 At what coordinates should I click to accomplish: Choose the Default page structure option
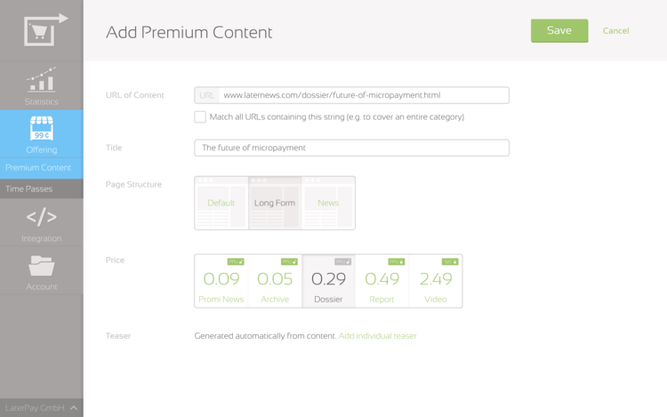click(x=221, y=203)
